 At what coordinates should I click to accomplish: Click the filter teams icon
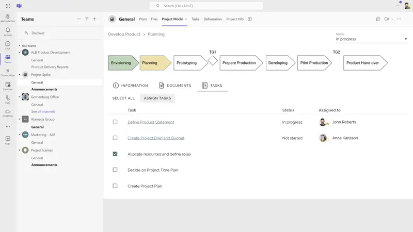(x=87, y=19)
